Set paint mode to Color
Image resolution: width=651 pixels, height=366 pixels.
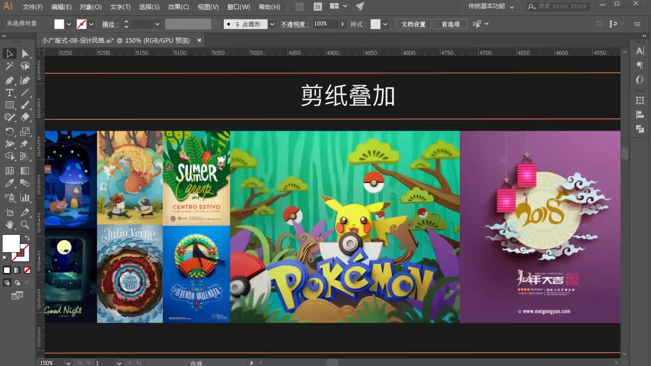pyautogui.click(x=7, y=270)
